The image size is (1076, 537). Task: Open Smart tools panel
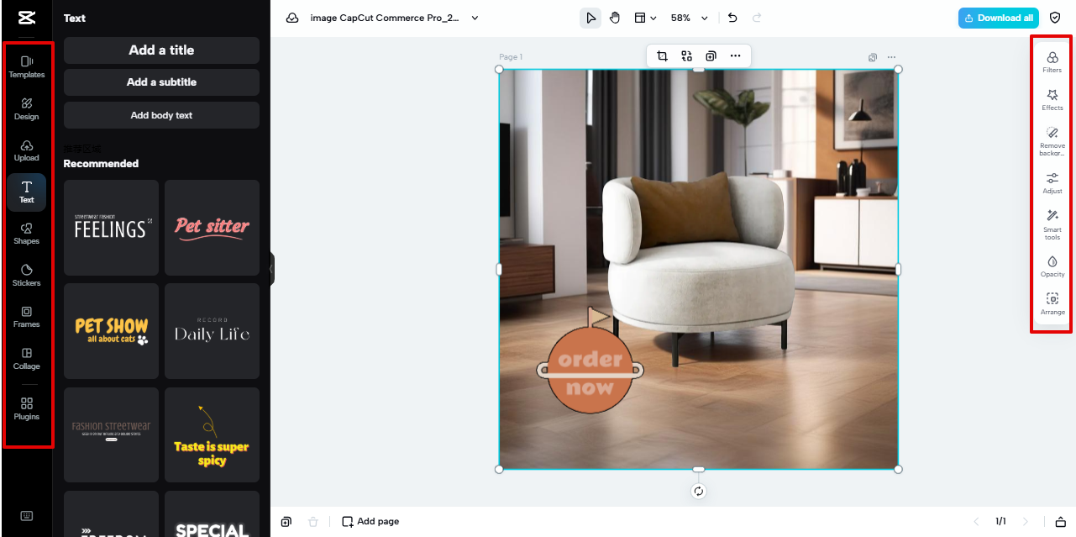point(1052,225)
